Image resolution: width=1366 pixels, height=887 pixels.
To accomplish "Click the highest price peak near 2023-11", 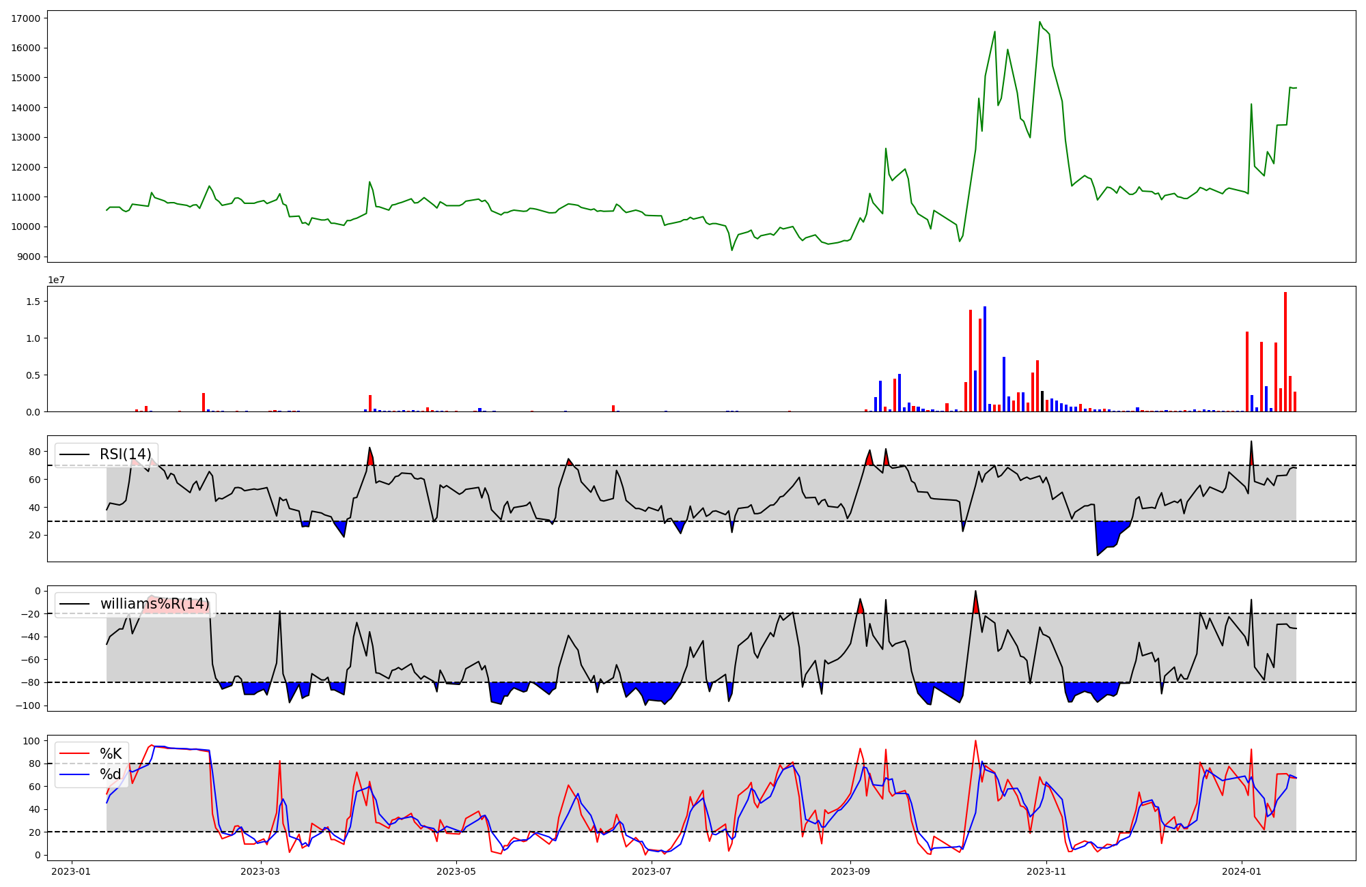I will pyautogui.click(x=1040, y=23).
